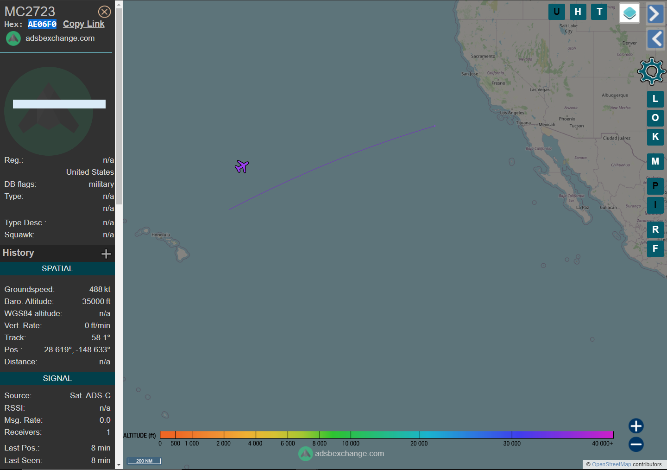Click the right arrow sidebar button
The height and width of the screenshot is (470, 667).
tap(655, 13)
